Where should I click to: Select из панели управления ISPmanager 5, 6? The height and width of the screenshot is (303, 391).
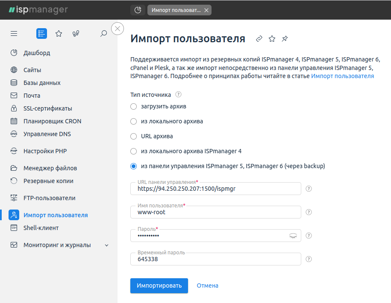coord(134,166)
